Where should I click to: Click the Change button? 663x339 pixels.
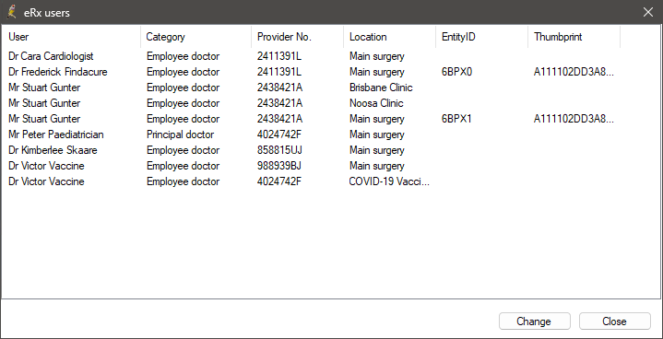click(x=535, y=321)
